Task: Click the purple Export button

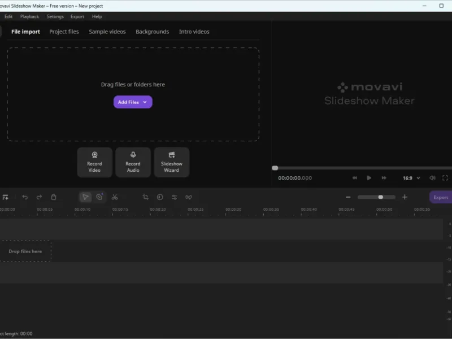Action: pyautogui.click(x=441, y=197)
